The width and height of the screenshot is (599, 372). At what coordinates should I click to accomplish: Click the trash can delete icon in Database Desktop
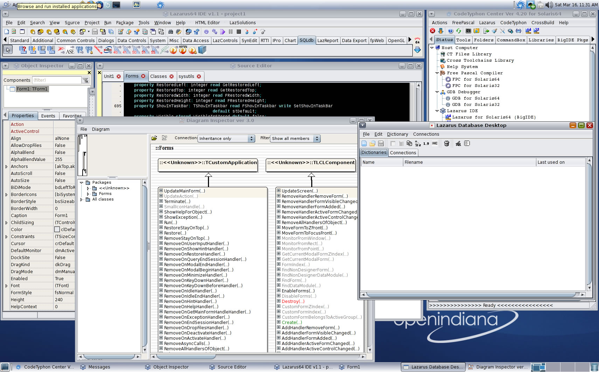(x=447, y=143)
